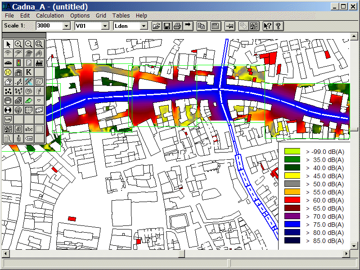Select the built-up area houses tool

(x=8, y=91)
